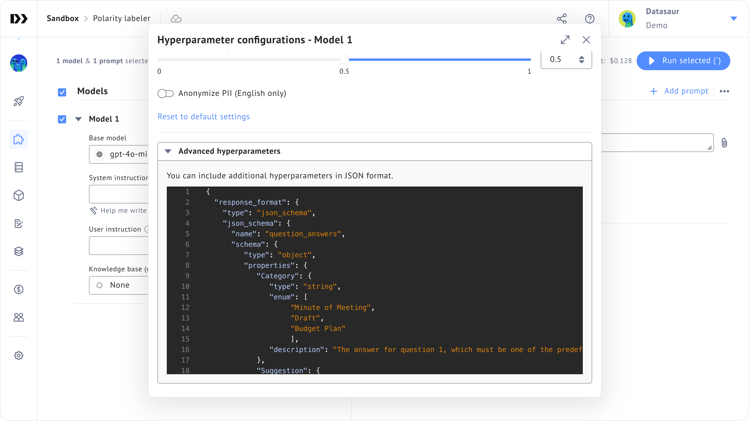
Task: Select the rocket launch icon in the sidebar
Action: pos(19,101)
